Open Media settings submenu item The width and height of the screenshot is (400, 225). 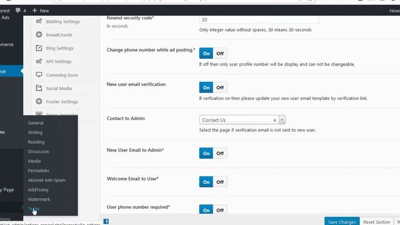pos(34,161)
